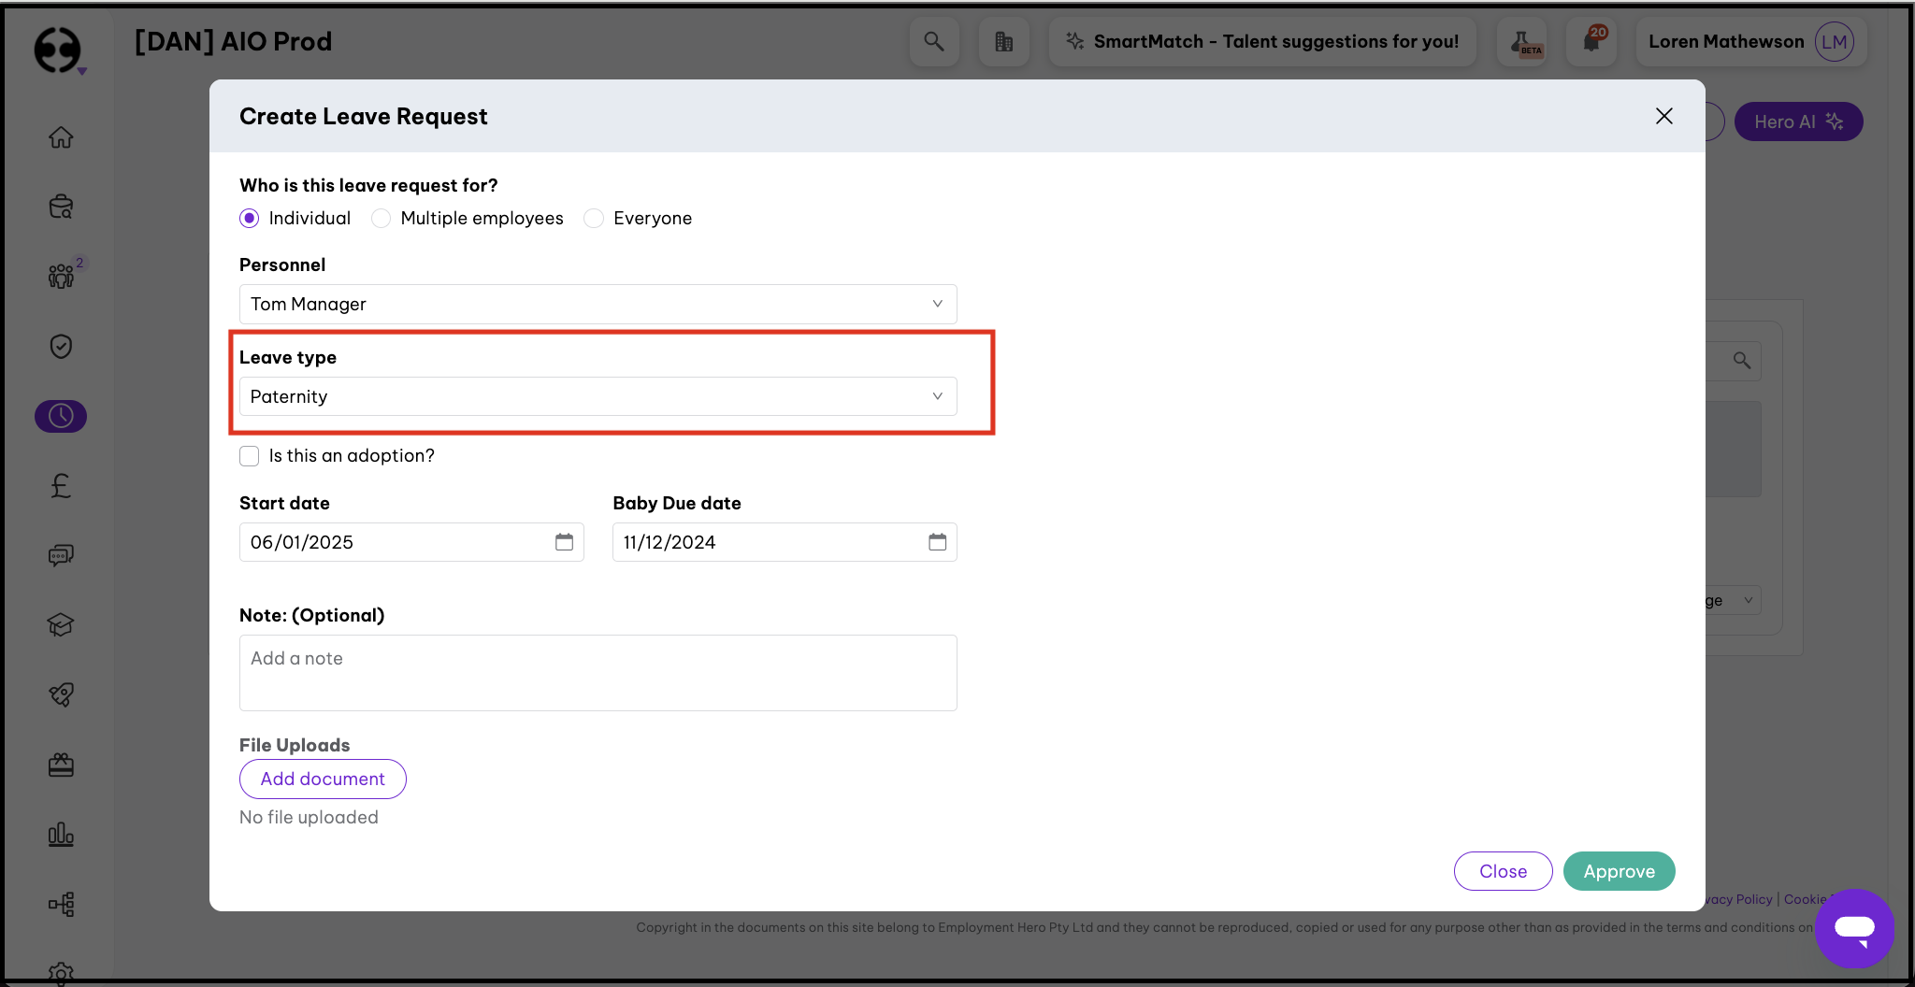Click the SmartMatch talent suggestions banner
This screenshot has height=987, width=1915.
coord(1262,41)
